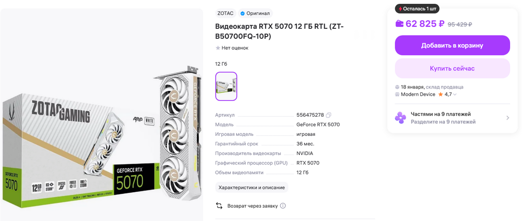Add item with Добавить в корзину
Image resolution: width=522 pixels, height=221 pixels.
pos(453,45)
